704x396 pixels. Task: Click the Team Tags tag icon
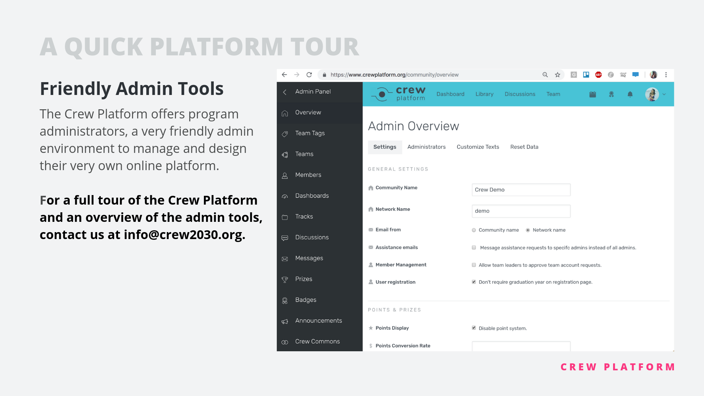click(285, 134)
